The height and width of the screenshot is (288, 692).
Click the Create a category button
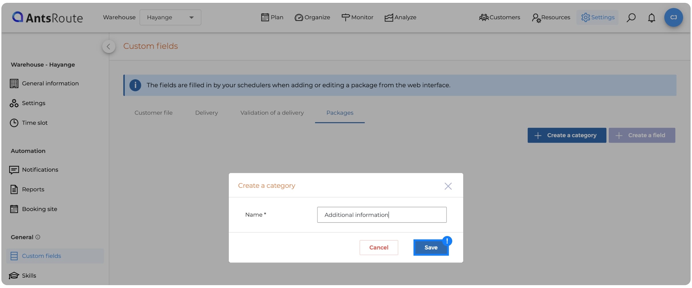coord(567,135)
